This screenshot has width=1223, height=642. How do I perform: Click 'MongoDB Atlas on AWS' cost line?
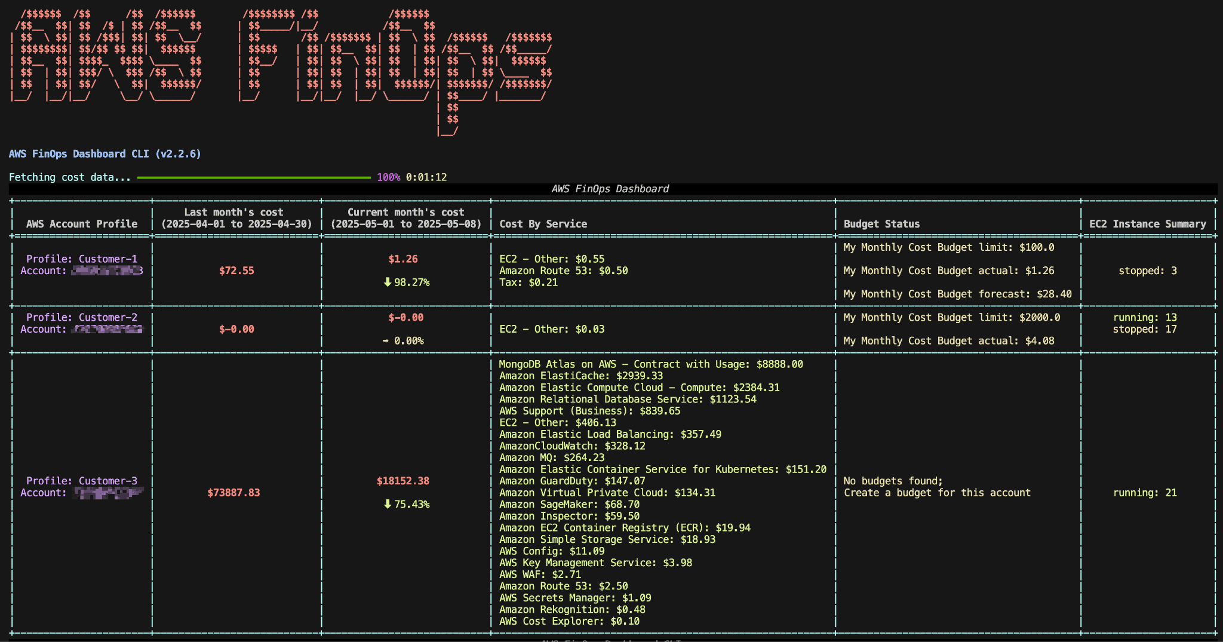(651, 364)
